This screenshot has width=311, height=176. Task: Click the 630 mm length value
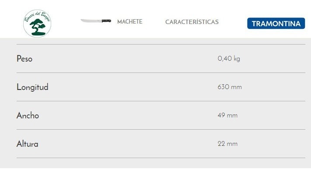click(x=230, y=87)
